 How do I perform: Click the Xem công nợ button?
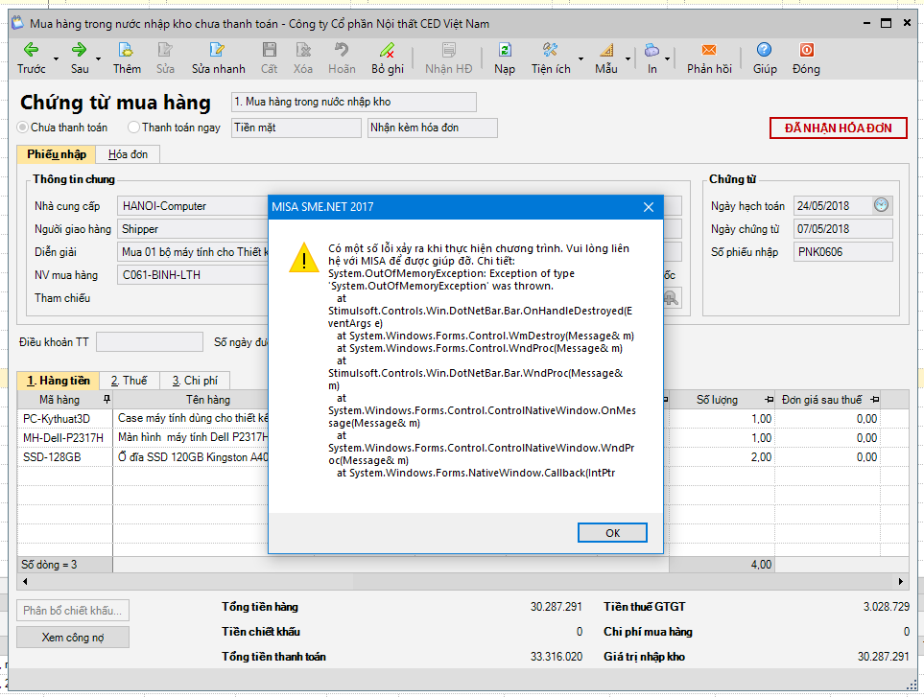point(73,638)
